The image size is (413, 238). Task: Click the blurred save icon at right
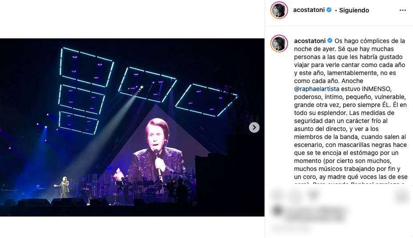click(402, 196)
